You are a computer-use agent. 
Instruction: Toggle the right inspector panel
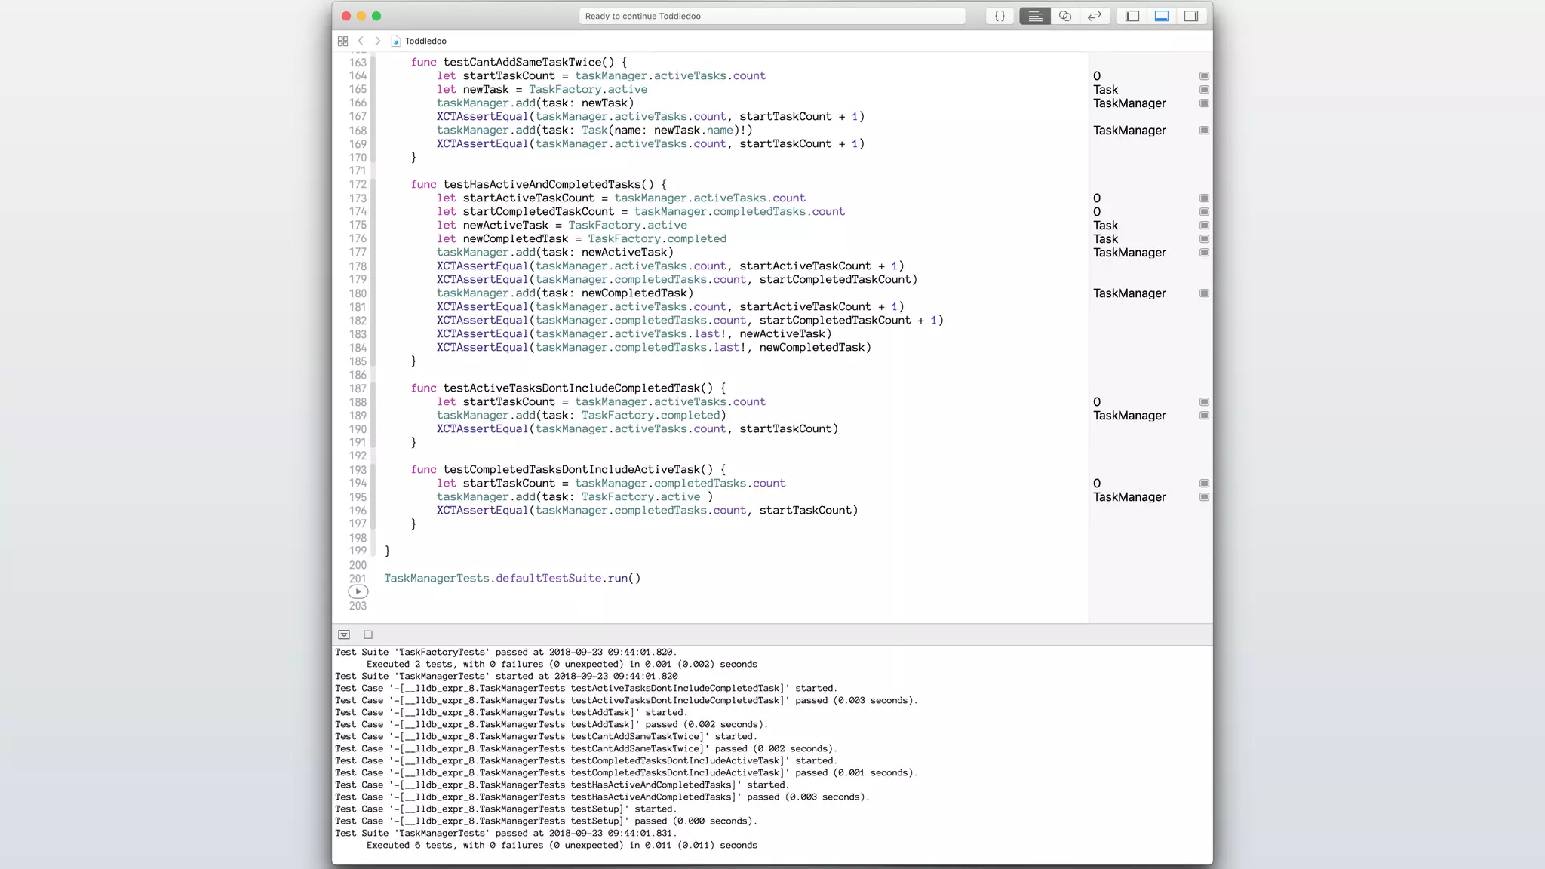[x=1191, y=16]
